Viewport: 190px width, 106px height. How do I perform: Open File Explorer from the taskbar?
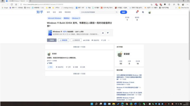(x=114, y=104)
